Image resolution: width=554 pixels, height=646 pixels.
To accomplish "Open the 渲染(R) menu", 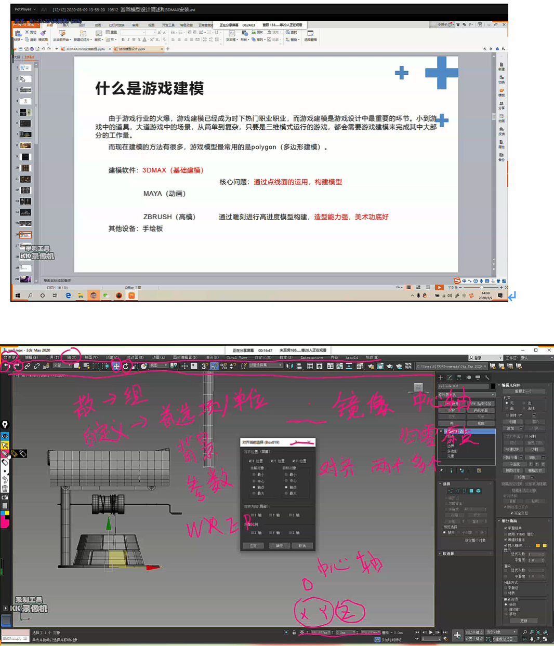I will (x=213, y=357).
